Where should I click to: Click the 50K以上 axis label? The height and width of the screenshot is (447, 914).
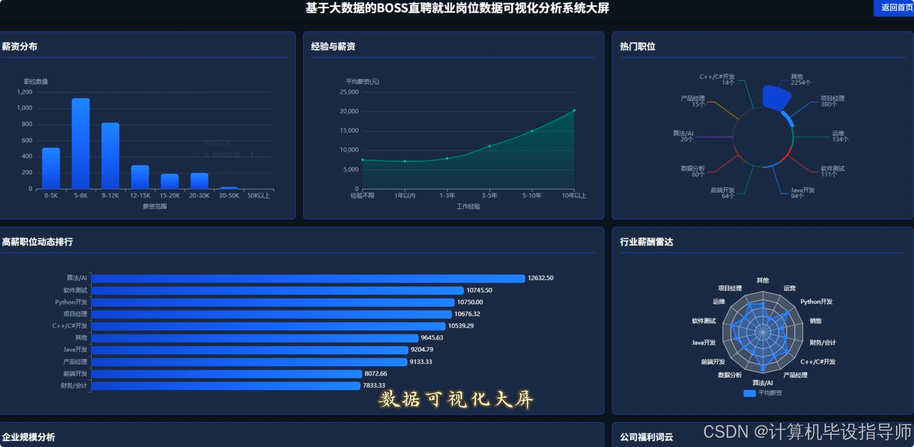[x=259, y=195]
